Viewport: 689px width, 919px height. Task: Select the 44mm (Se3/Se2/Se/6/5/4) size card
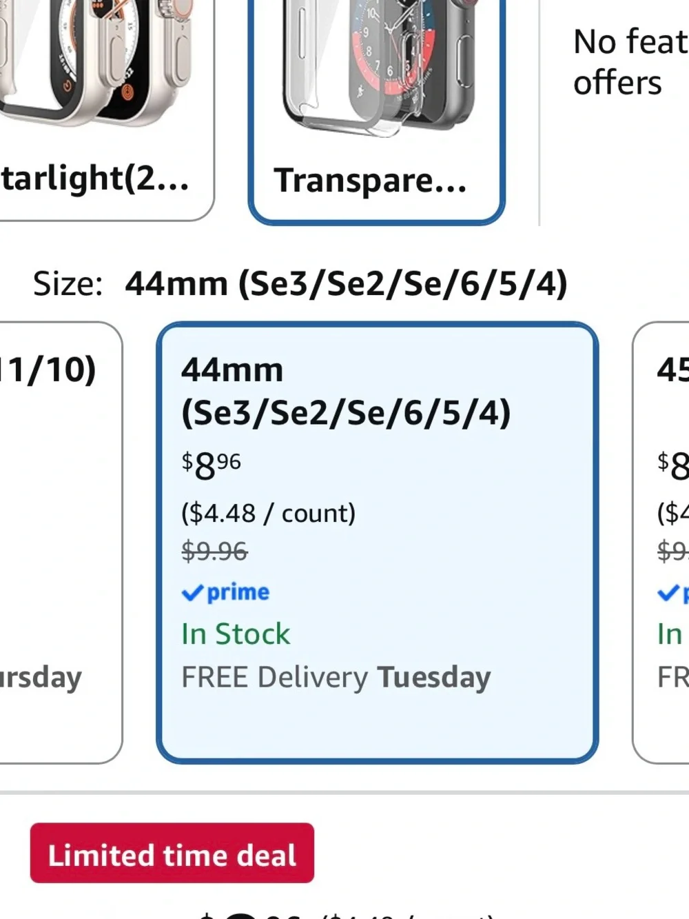377,543
